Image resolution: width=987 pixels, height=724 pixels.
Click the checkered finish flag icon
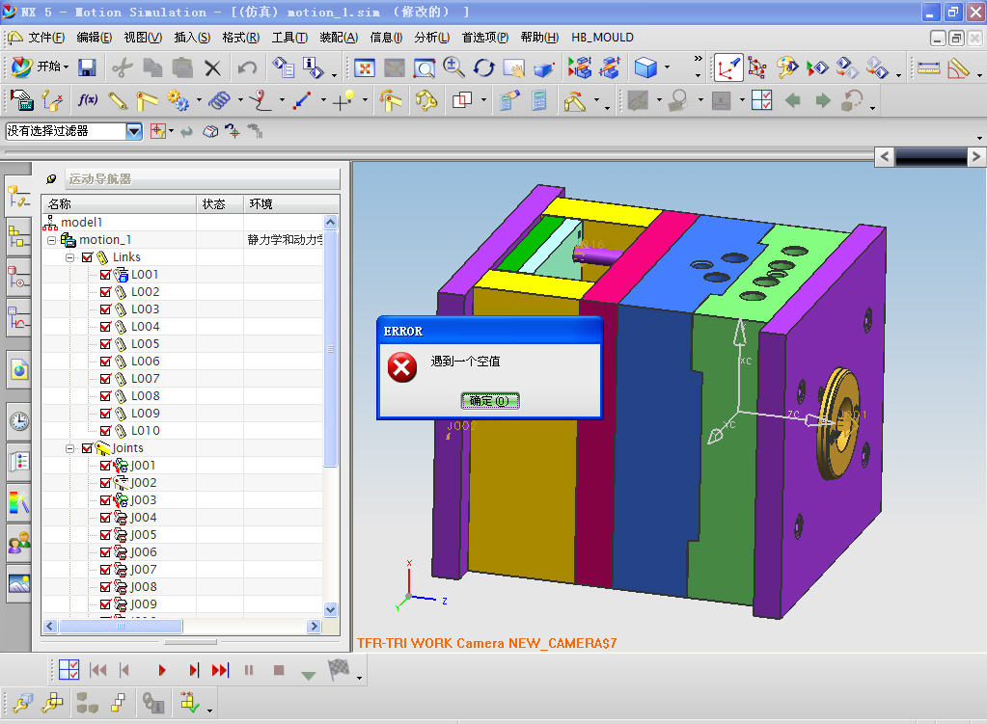click(x=339, y=669)
